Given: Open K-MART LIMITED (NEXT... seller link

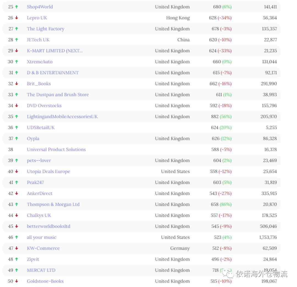Looking at the screenshot, I should (x=55, y=51).
